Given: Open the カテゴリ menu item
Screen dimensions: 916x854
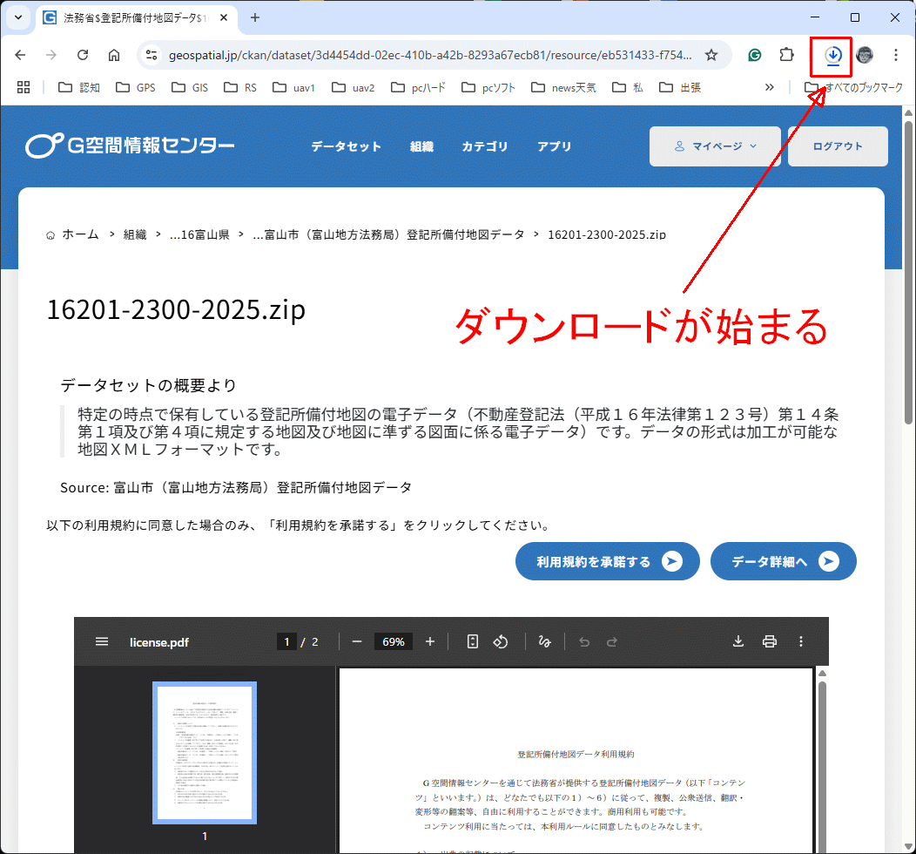Looking at the screenshot, I should (x=484, y=146).
